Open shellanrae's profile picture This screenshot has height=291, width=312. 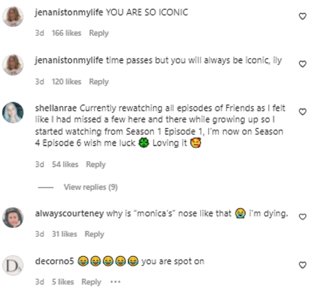click(13, 112)
